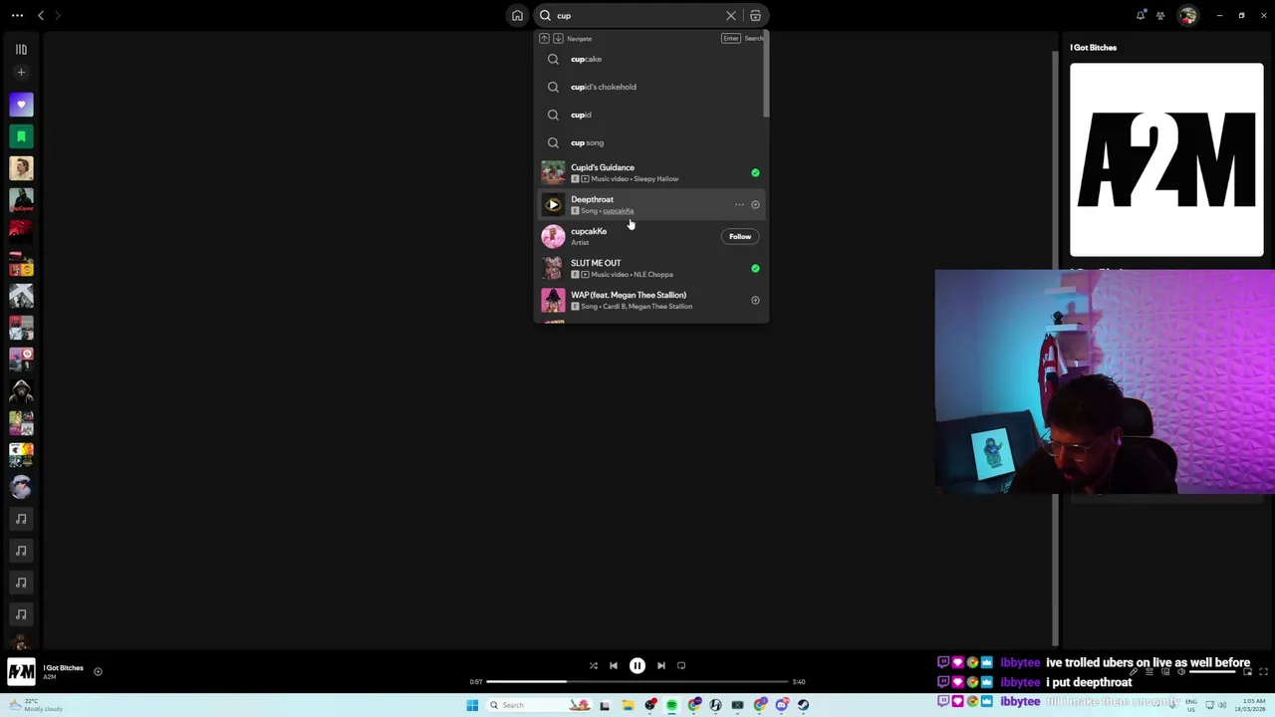Toggle repeat mode

pos(681,665)
